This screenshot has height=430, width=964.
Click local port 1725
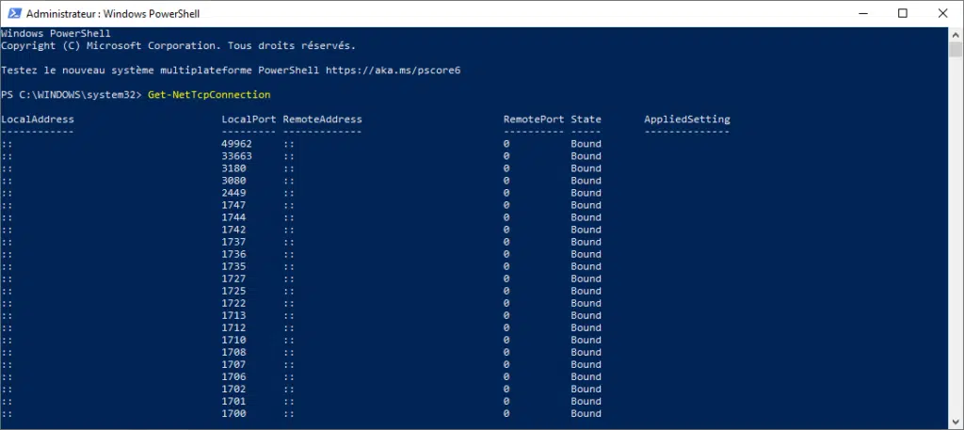233,291
